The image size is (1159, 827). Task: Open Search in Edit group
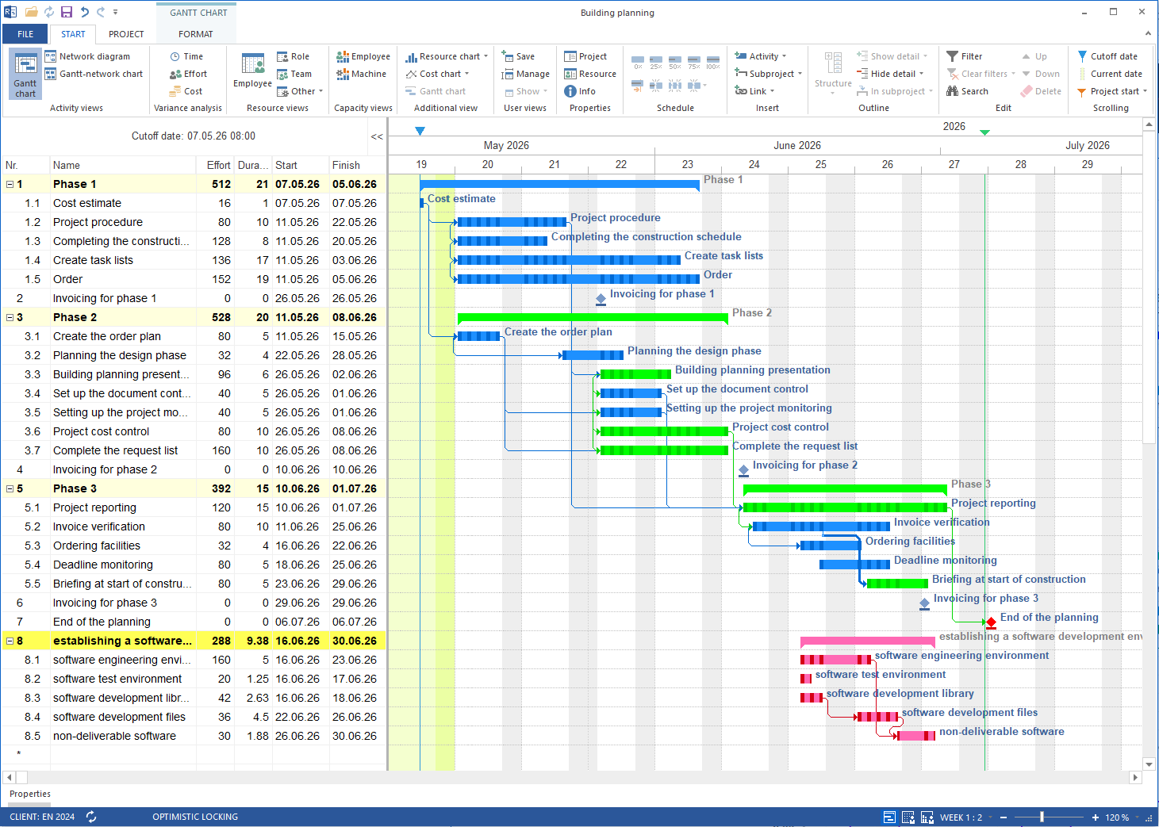967,91
